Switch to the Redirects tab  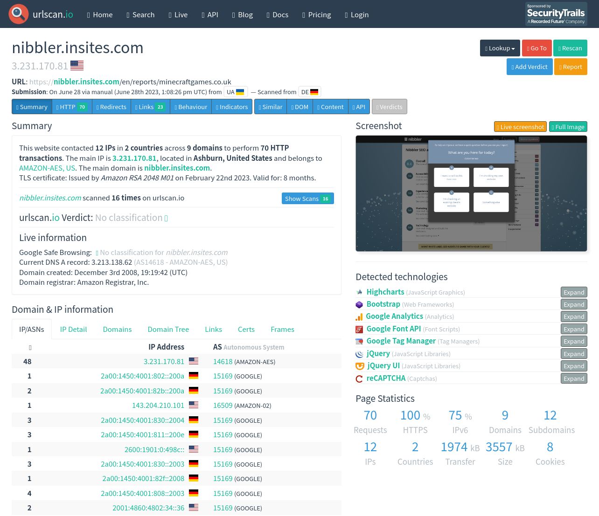tap(111, 107)
